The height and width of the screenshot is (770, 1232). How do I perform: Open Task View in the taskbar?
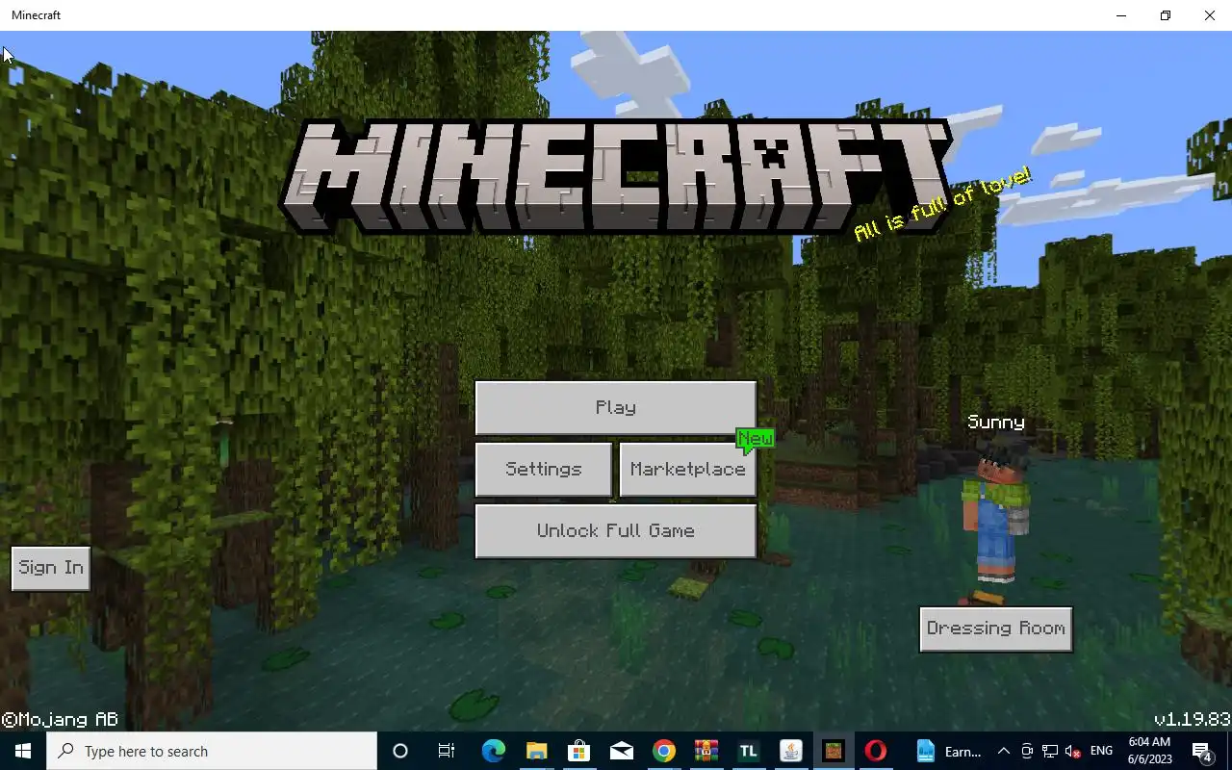click(446, 751)
